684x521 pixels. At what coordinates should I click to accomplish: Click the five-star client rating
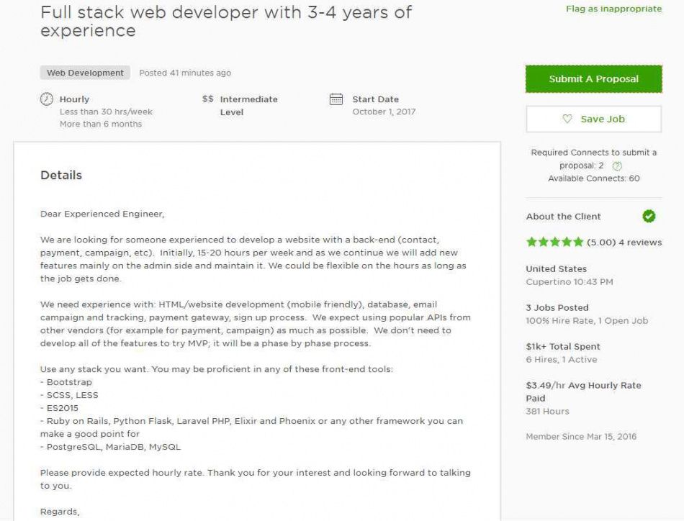554,242
